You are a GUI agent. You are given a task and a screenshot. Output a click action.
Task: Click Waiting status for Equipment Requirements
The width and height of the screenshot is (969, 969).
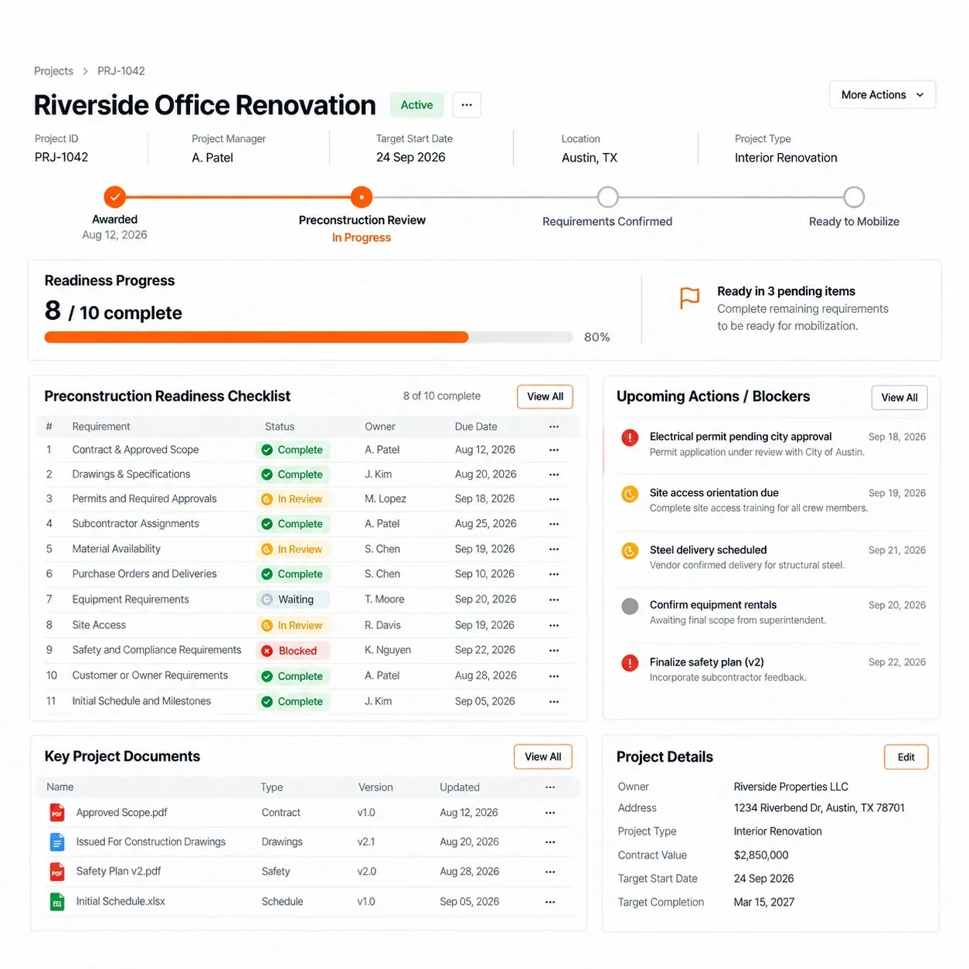click(293, 600)
